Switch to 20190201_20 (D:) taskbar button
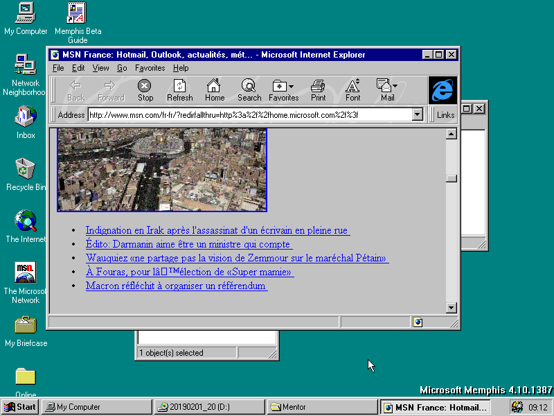Image resolution: width=554 pixels, height=416 pixels. point(209,407)
